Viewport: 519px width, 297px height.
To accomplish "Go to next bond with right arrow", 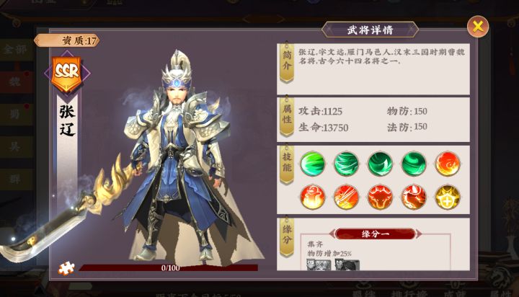I will click(x=419, y=234).
